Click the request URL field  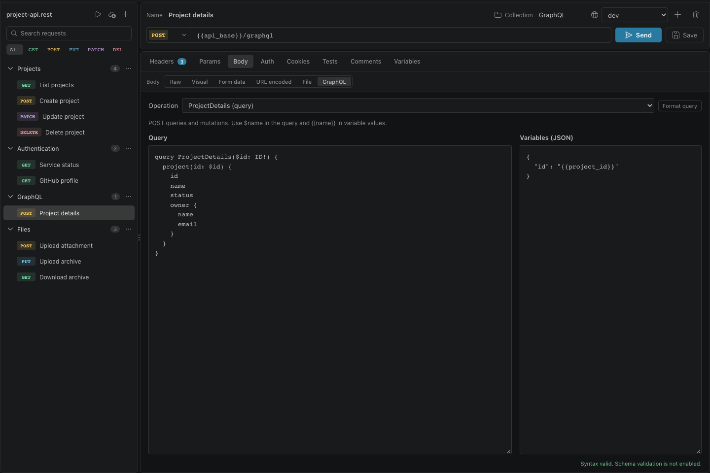coord(401,35)
